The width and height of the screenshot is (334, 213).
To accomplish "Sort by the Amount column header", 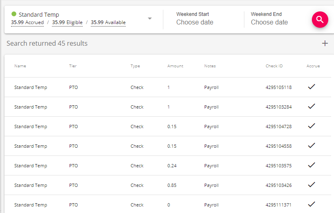I will (175, 66).
